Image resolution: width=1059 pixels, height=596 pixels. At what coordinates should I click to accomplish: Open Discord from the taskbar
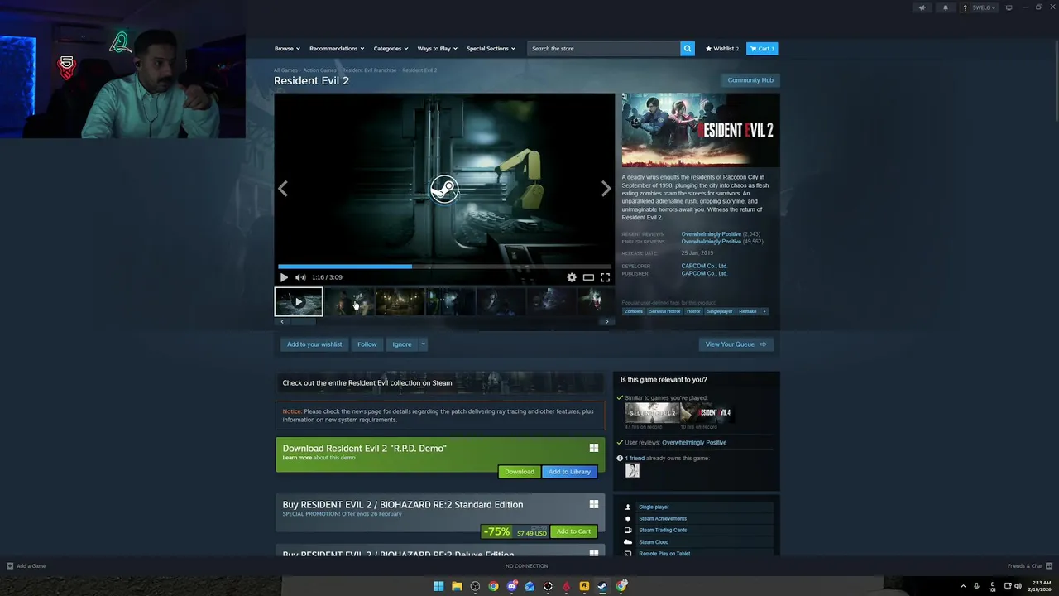coord(511,586)
